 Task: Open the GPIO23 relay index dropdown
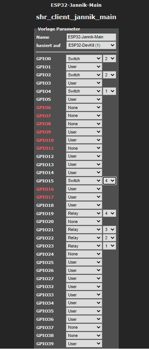[x=109, y=246]
